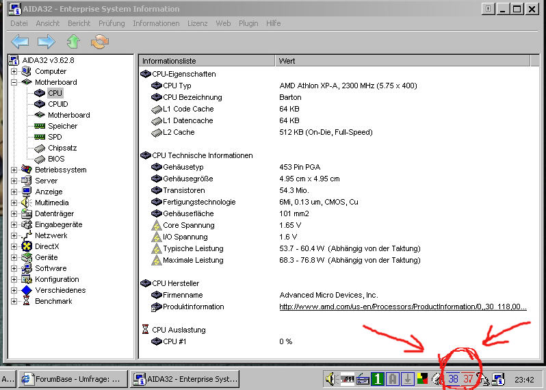Viewport: 546px width, 390px height.
Task: Click the volume speaker tray icon
Action: (x=330, y=379)
